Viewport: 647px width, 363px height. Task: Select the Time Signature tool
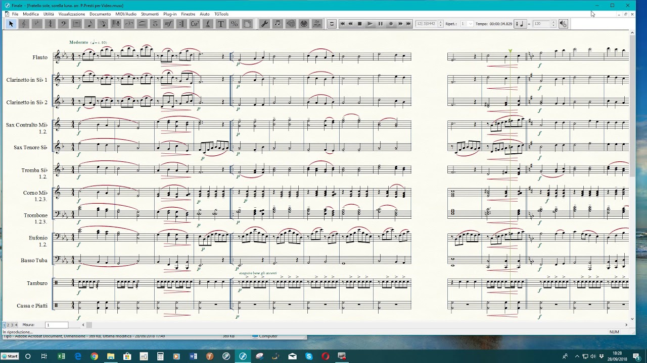(50, 24)
